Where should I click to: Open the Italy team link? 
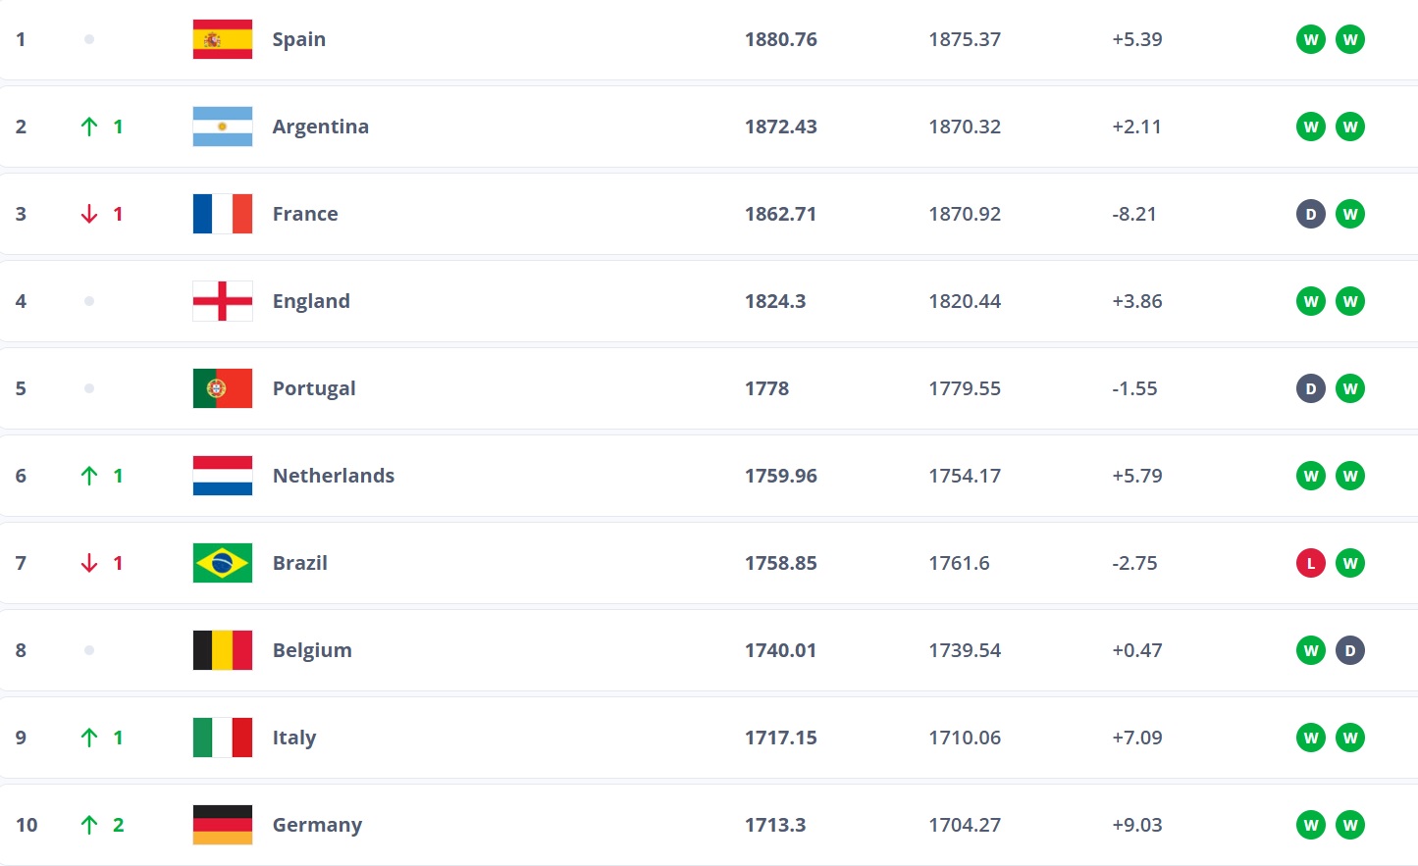click(x=294, y=738)
